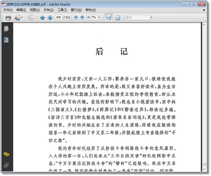Open the 工具(T) menu

tap(62, 10)
